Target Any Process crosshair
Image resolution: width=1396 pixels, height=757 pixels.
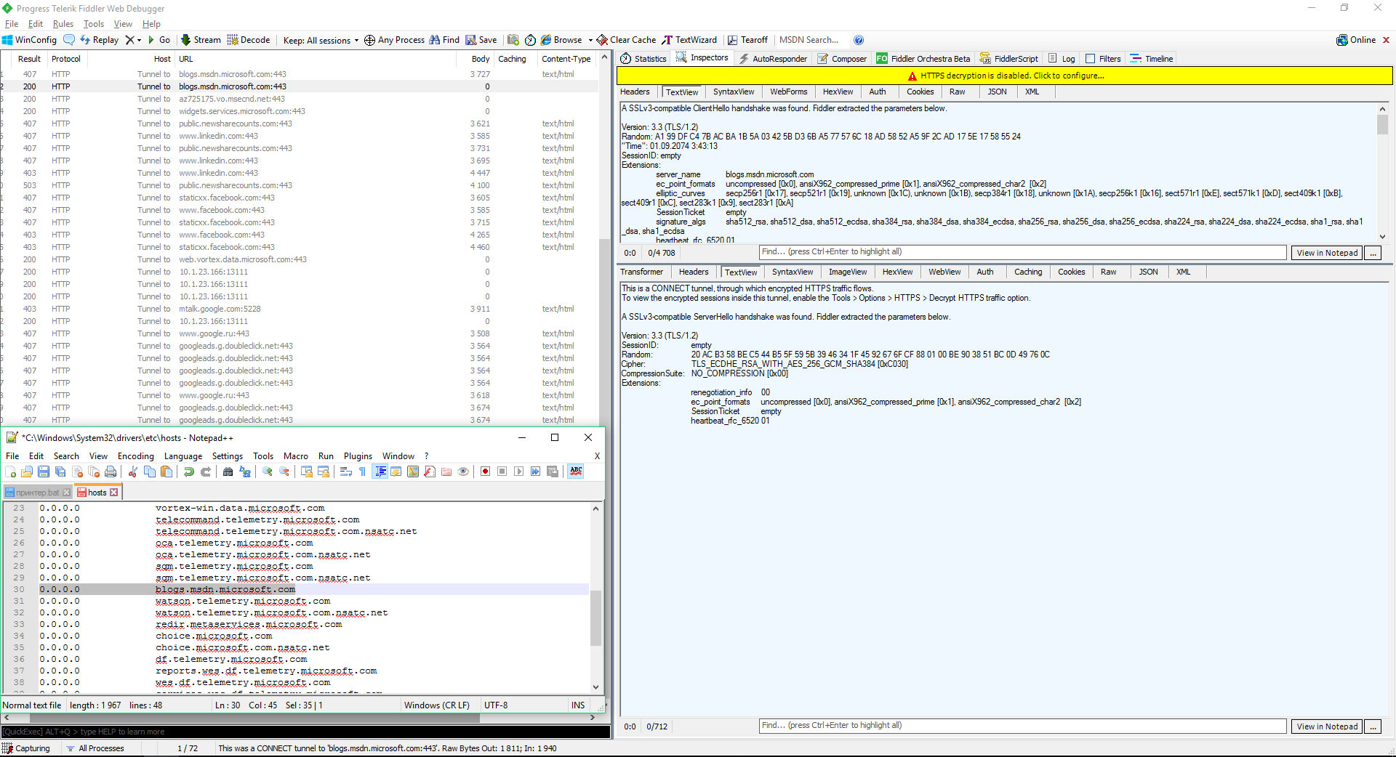(394, 40)
